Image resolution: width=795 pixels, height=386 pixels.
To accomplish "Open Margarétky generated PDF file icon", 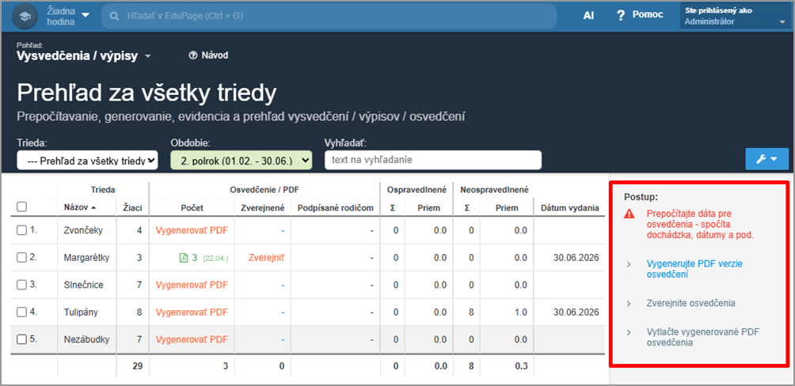I will click(x=184, y=258).
